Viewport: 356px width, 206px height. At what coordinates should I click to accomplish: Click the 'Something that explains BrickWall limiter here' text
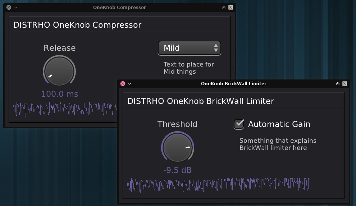click(278, 144)
